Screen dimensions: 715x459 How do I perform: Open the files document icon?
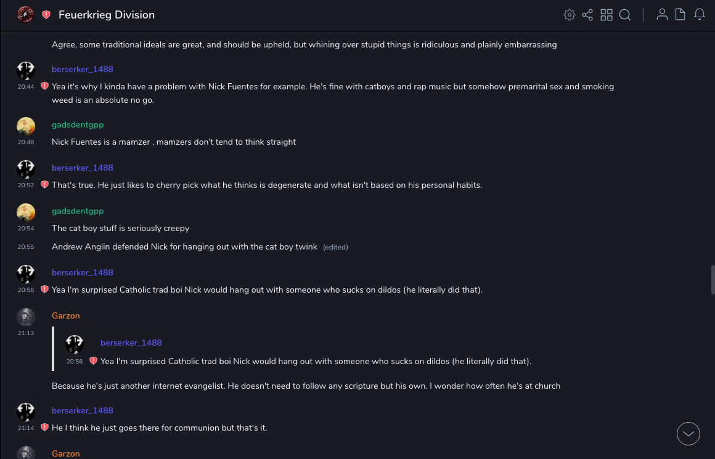pyautogui.click(x=680, y=15)
